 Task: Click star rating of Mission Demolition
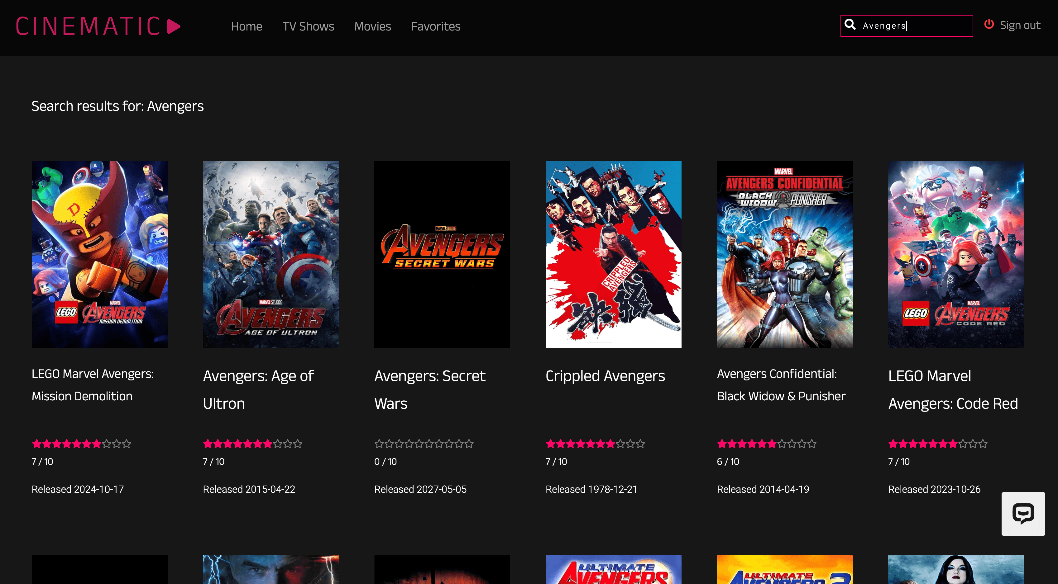point(81,444)
